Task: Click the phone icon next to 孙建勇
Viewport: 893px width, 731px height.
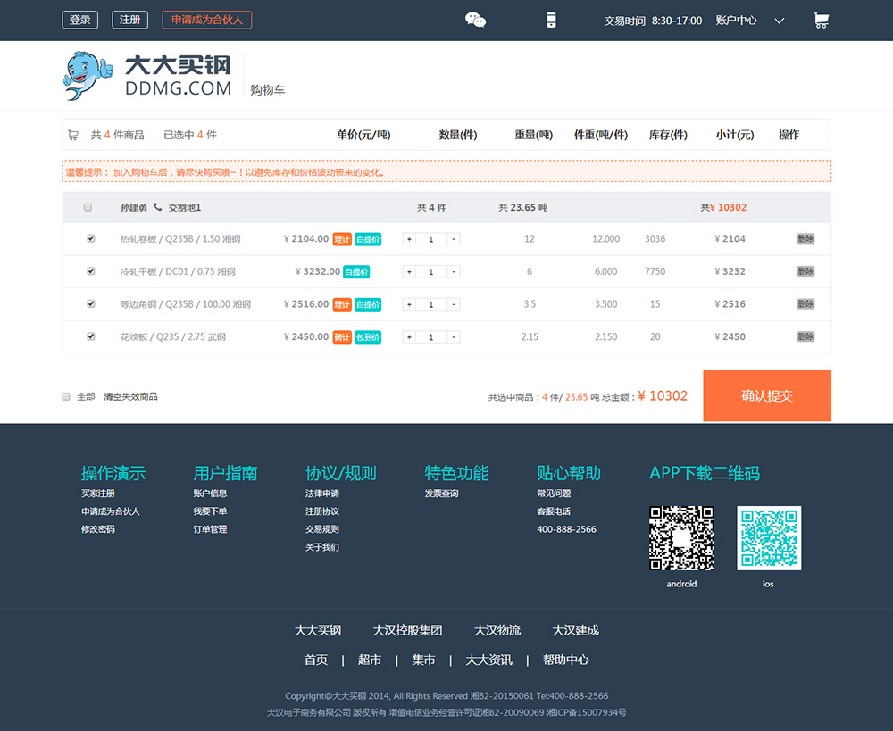Action: tap(156, 206)
